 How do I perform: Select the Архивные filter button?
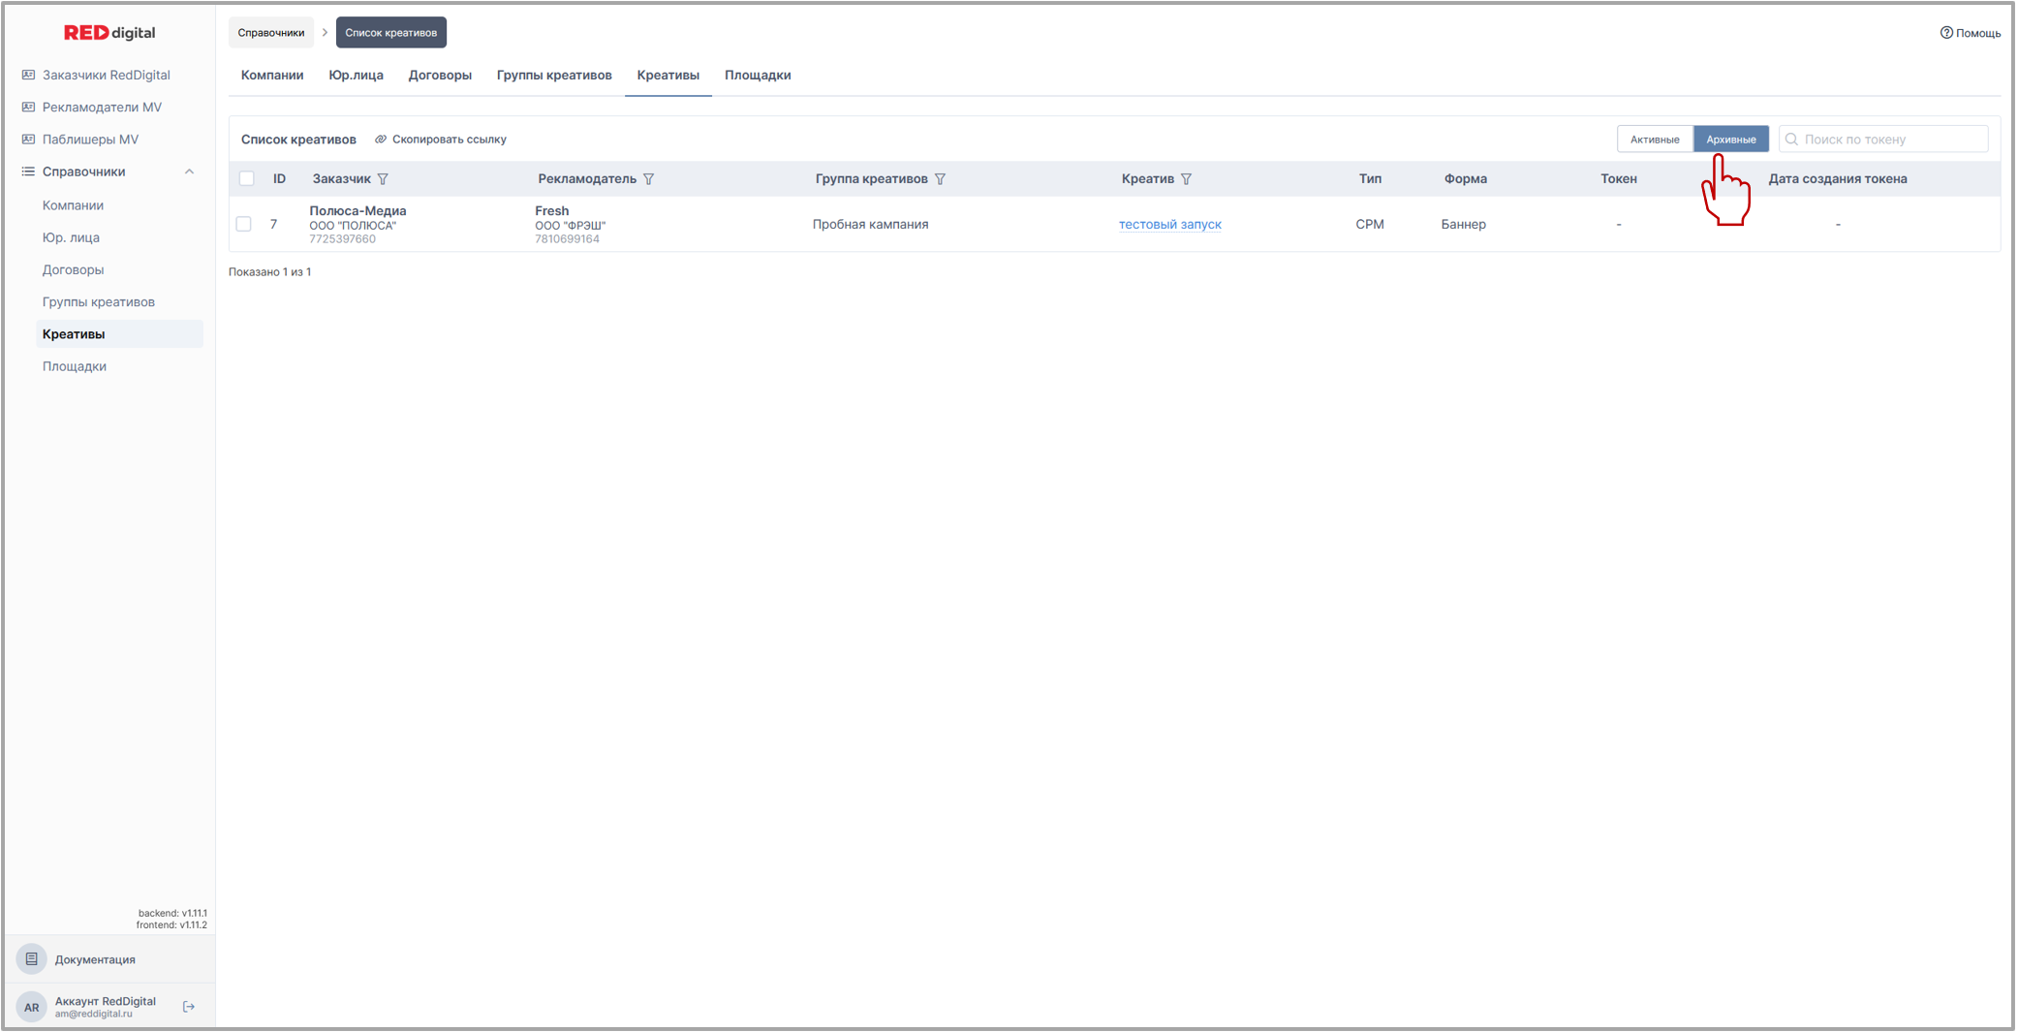(x=1730, y=140)
